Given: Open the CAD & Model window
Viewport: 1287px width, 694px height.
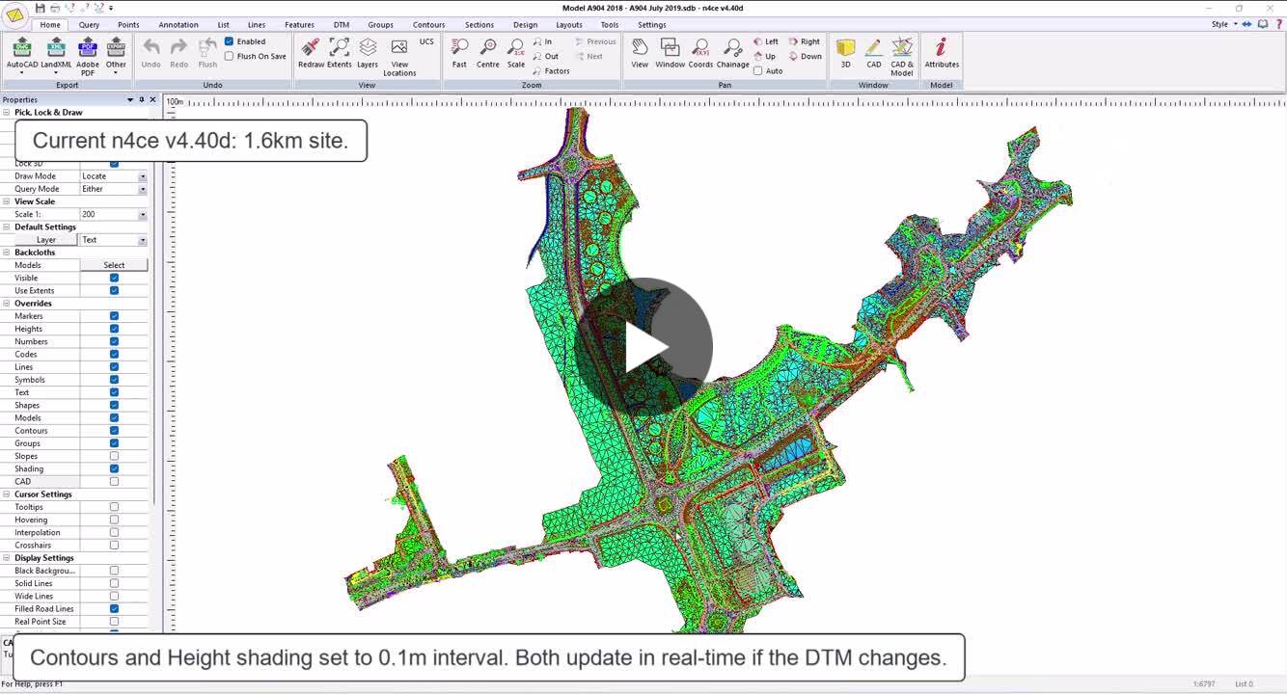Looking at the screenshot, I should click(902, 57).
